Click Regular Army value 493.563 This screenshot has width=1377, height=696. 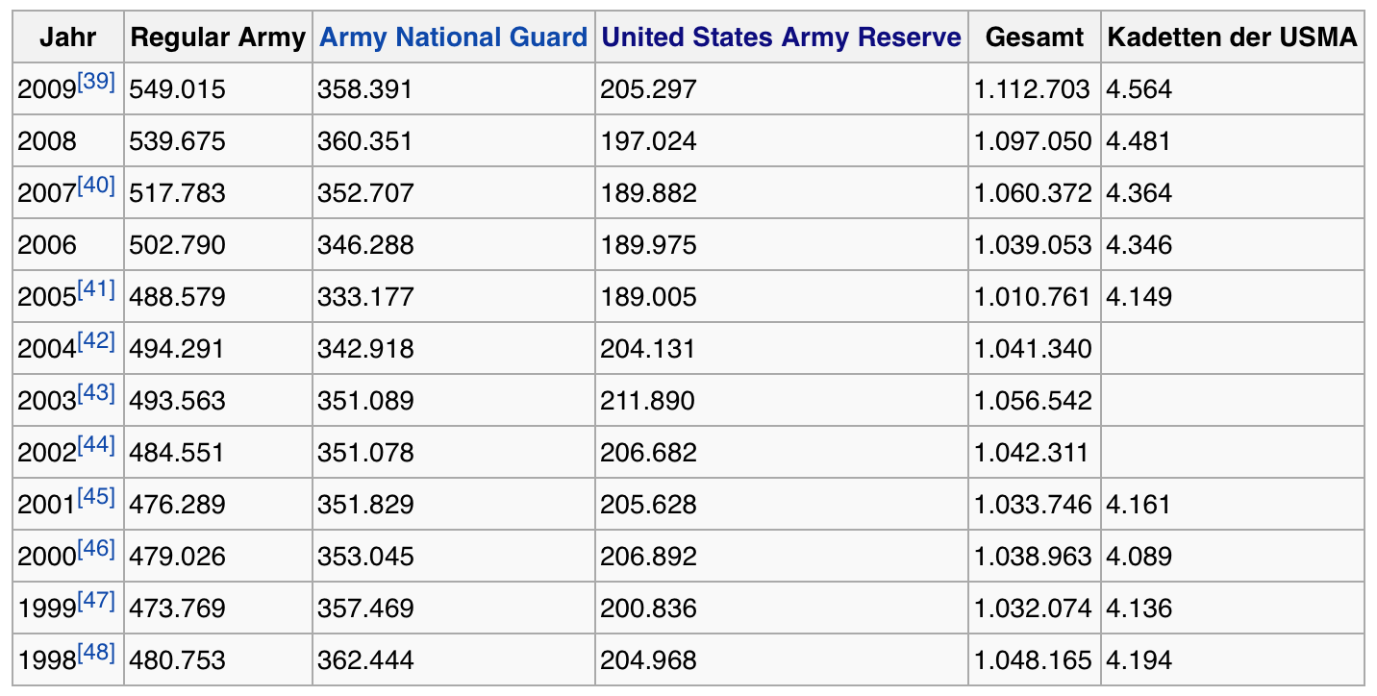pos(178,401)
